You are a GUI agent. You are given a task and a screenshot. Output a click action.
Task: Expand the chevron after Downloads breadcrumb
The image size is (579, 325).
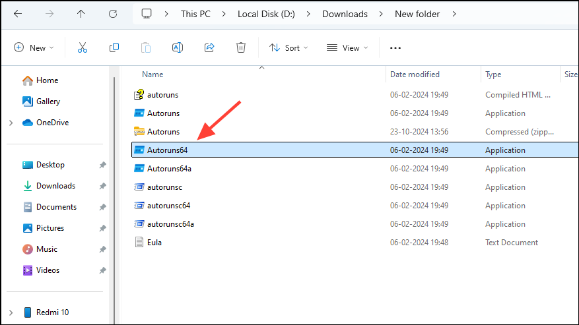pyautogui.click(x=381, y=14)
